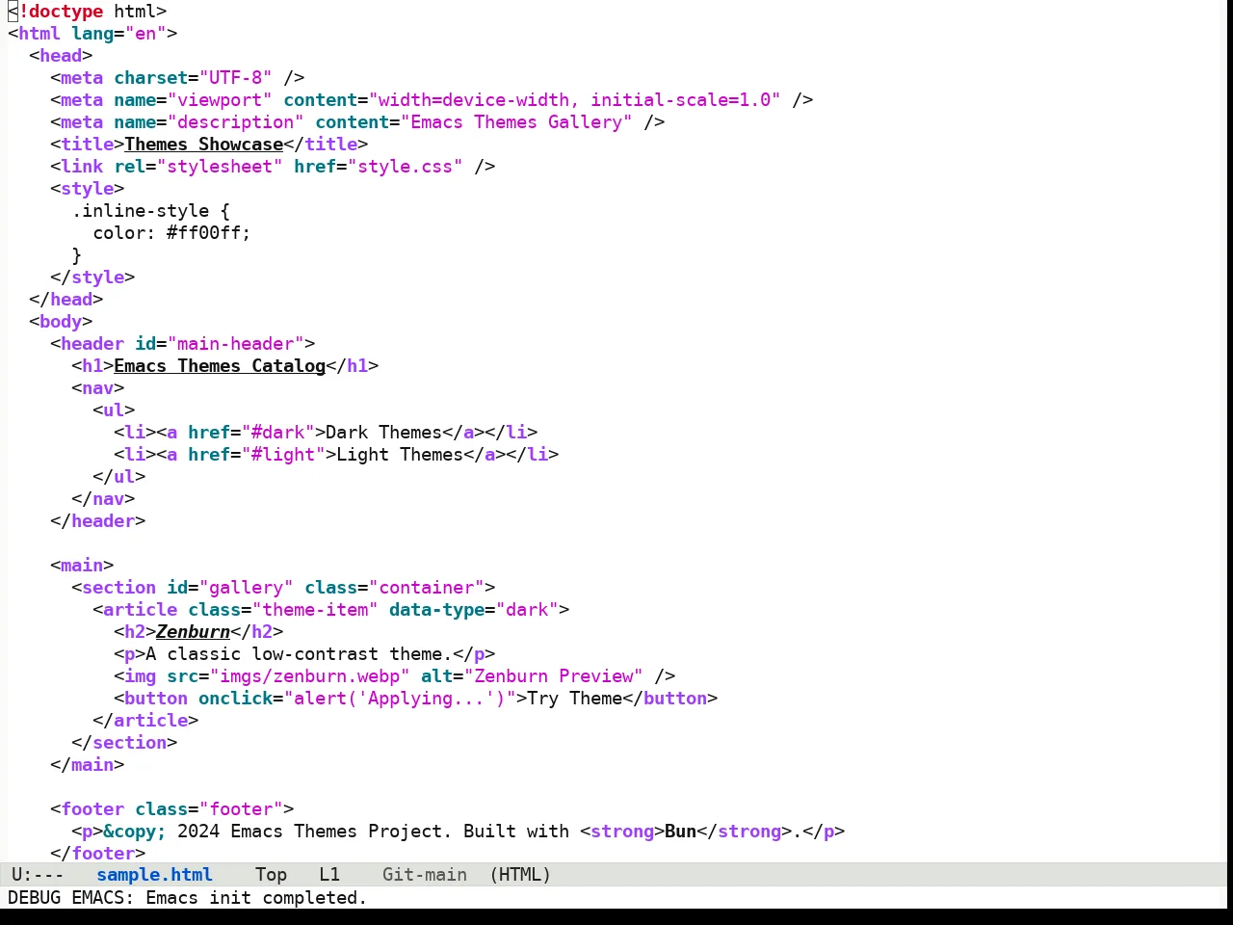Click the lang "en" attribute value
This screenshot has height=925, width=1233.
point(145,34)
